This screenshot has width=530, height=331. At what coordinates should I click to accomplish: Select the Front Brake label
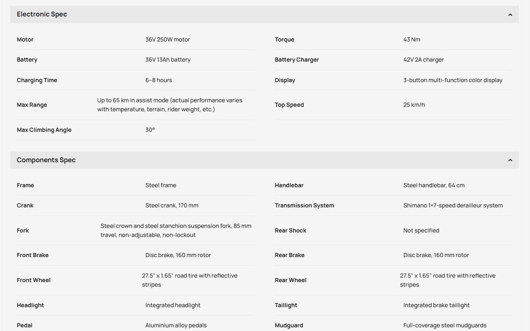(32, 255)
